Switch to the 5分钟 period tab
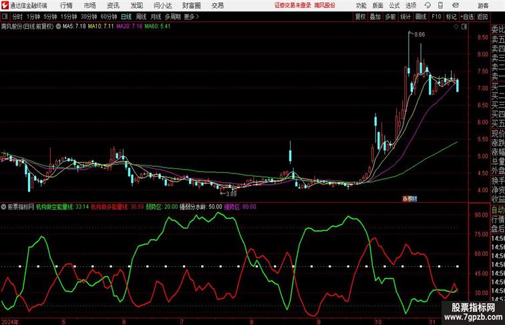 50,17
